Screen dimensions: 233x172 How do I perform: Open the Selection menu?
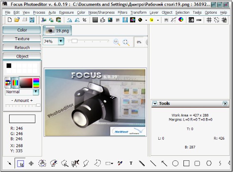click(182, 12)
